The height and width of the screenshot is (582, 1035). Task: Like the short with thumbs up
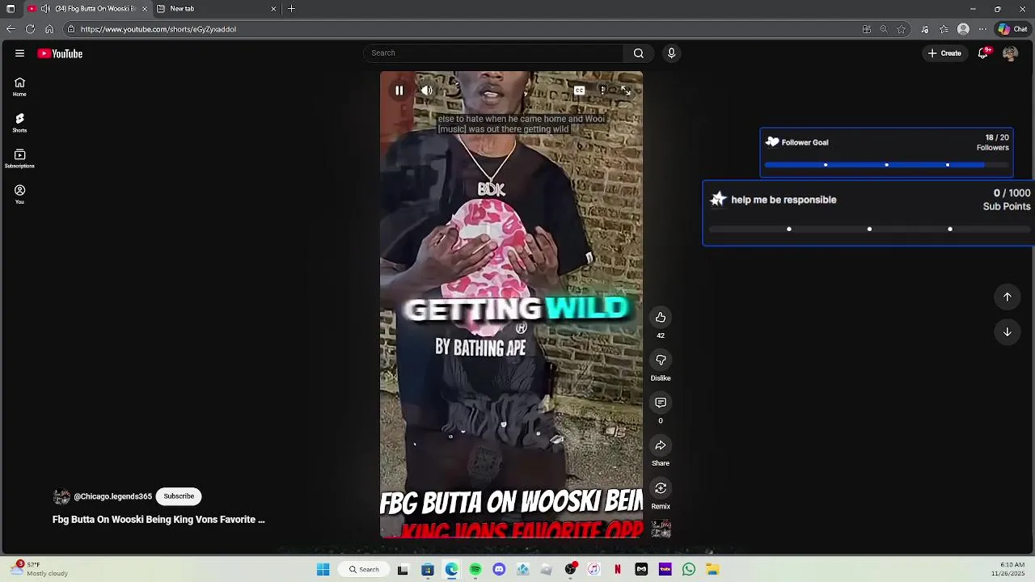tap(661, 318)
